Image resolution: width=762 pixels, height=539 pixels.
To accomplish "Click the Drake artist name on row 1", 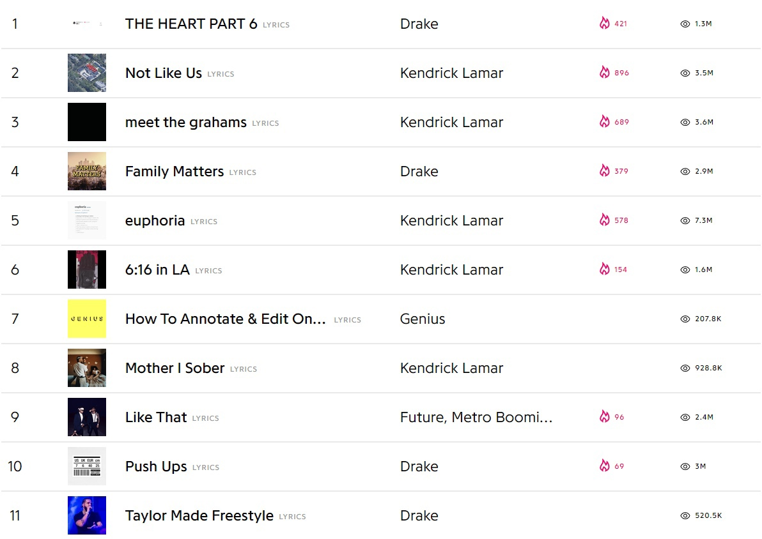I will [x=419, y=24].
